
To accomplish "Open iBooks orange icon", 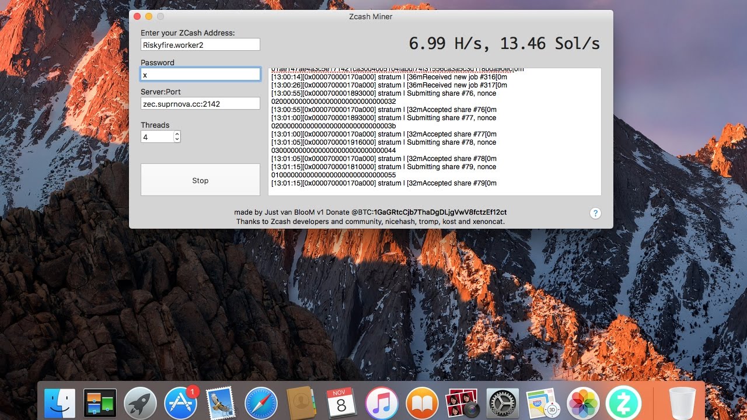I will 422,403.
